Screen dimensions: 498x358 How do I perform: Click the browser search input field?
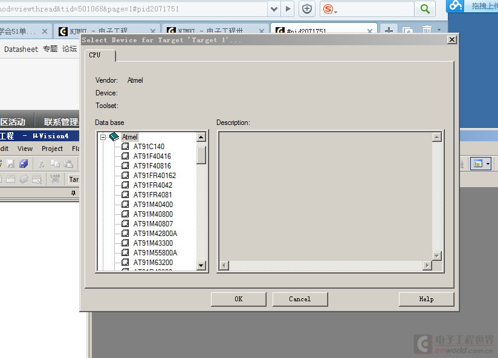pos(377,9)
